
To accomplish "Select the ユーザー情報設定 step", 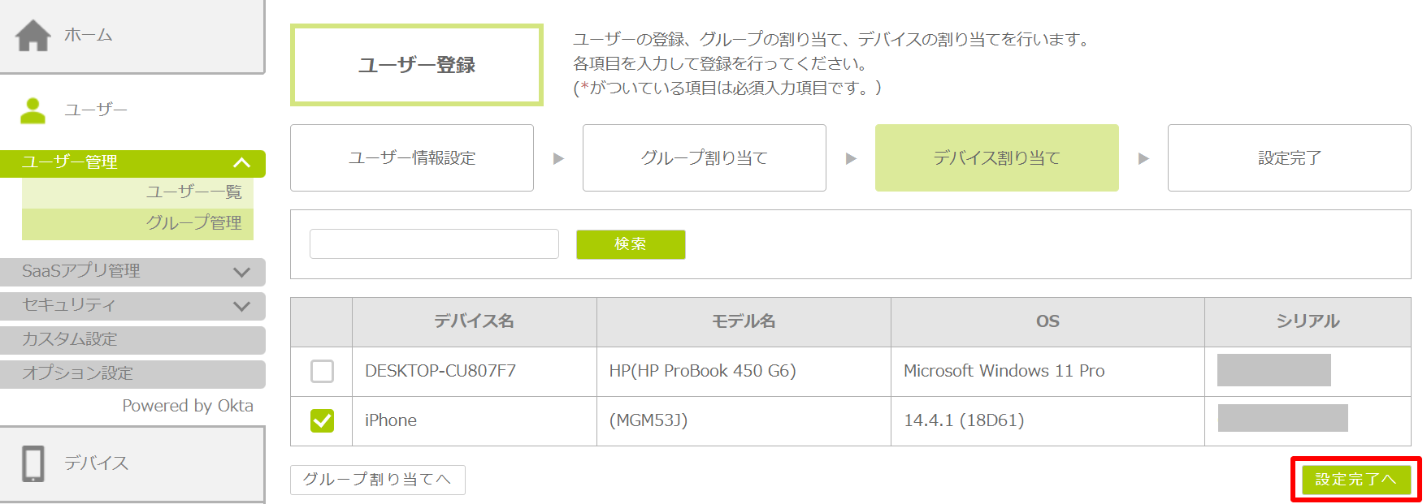I will (x=412, y=158).
